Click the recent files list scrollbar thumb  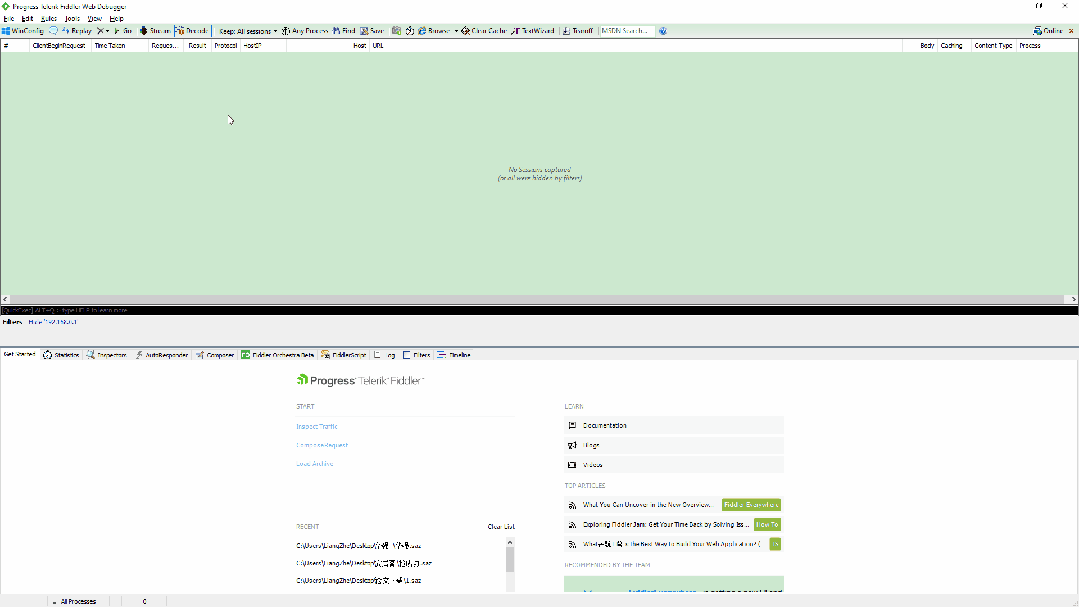coord(510,559)
